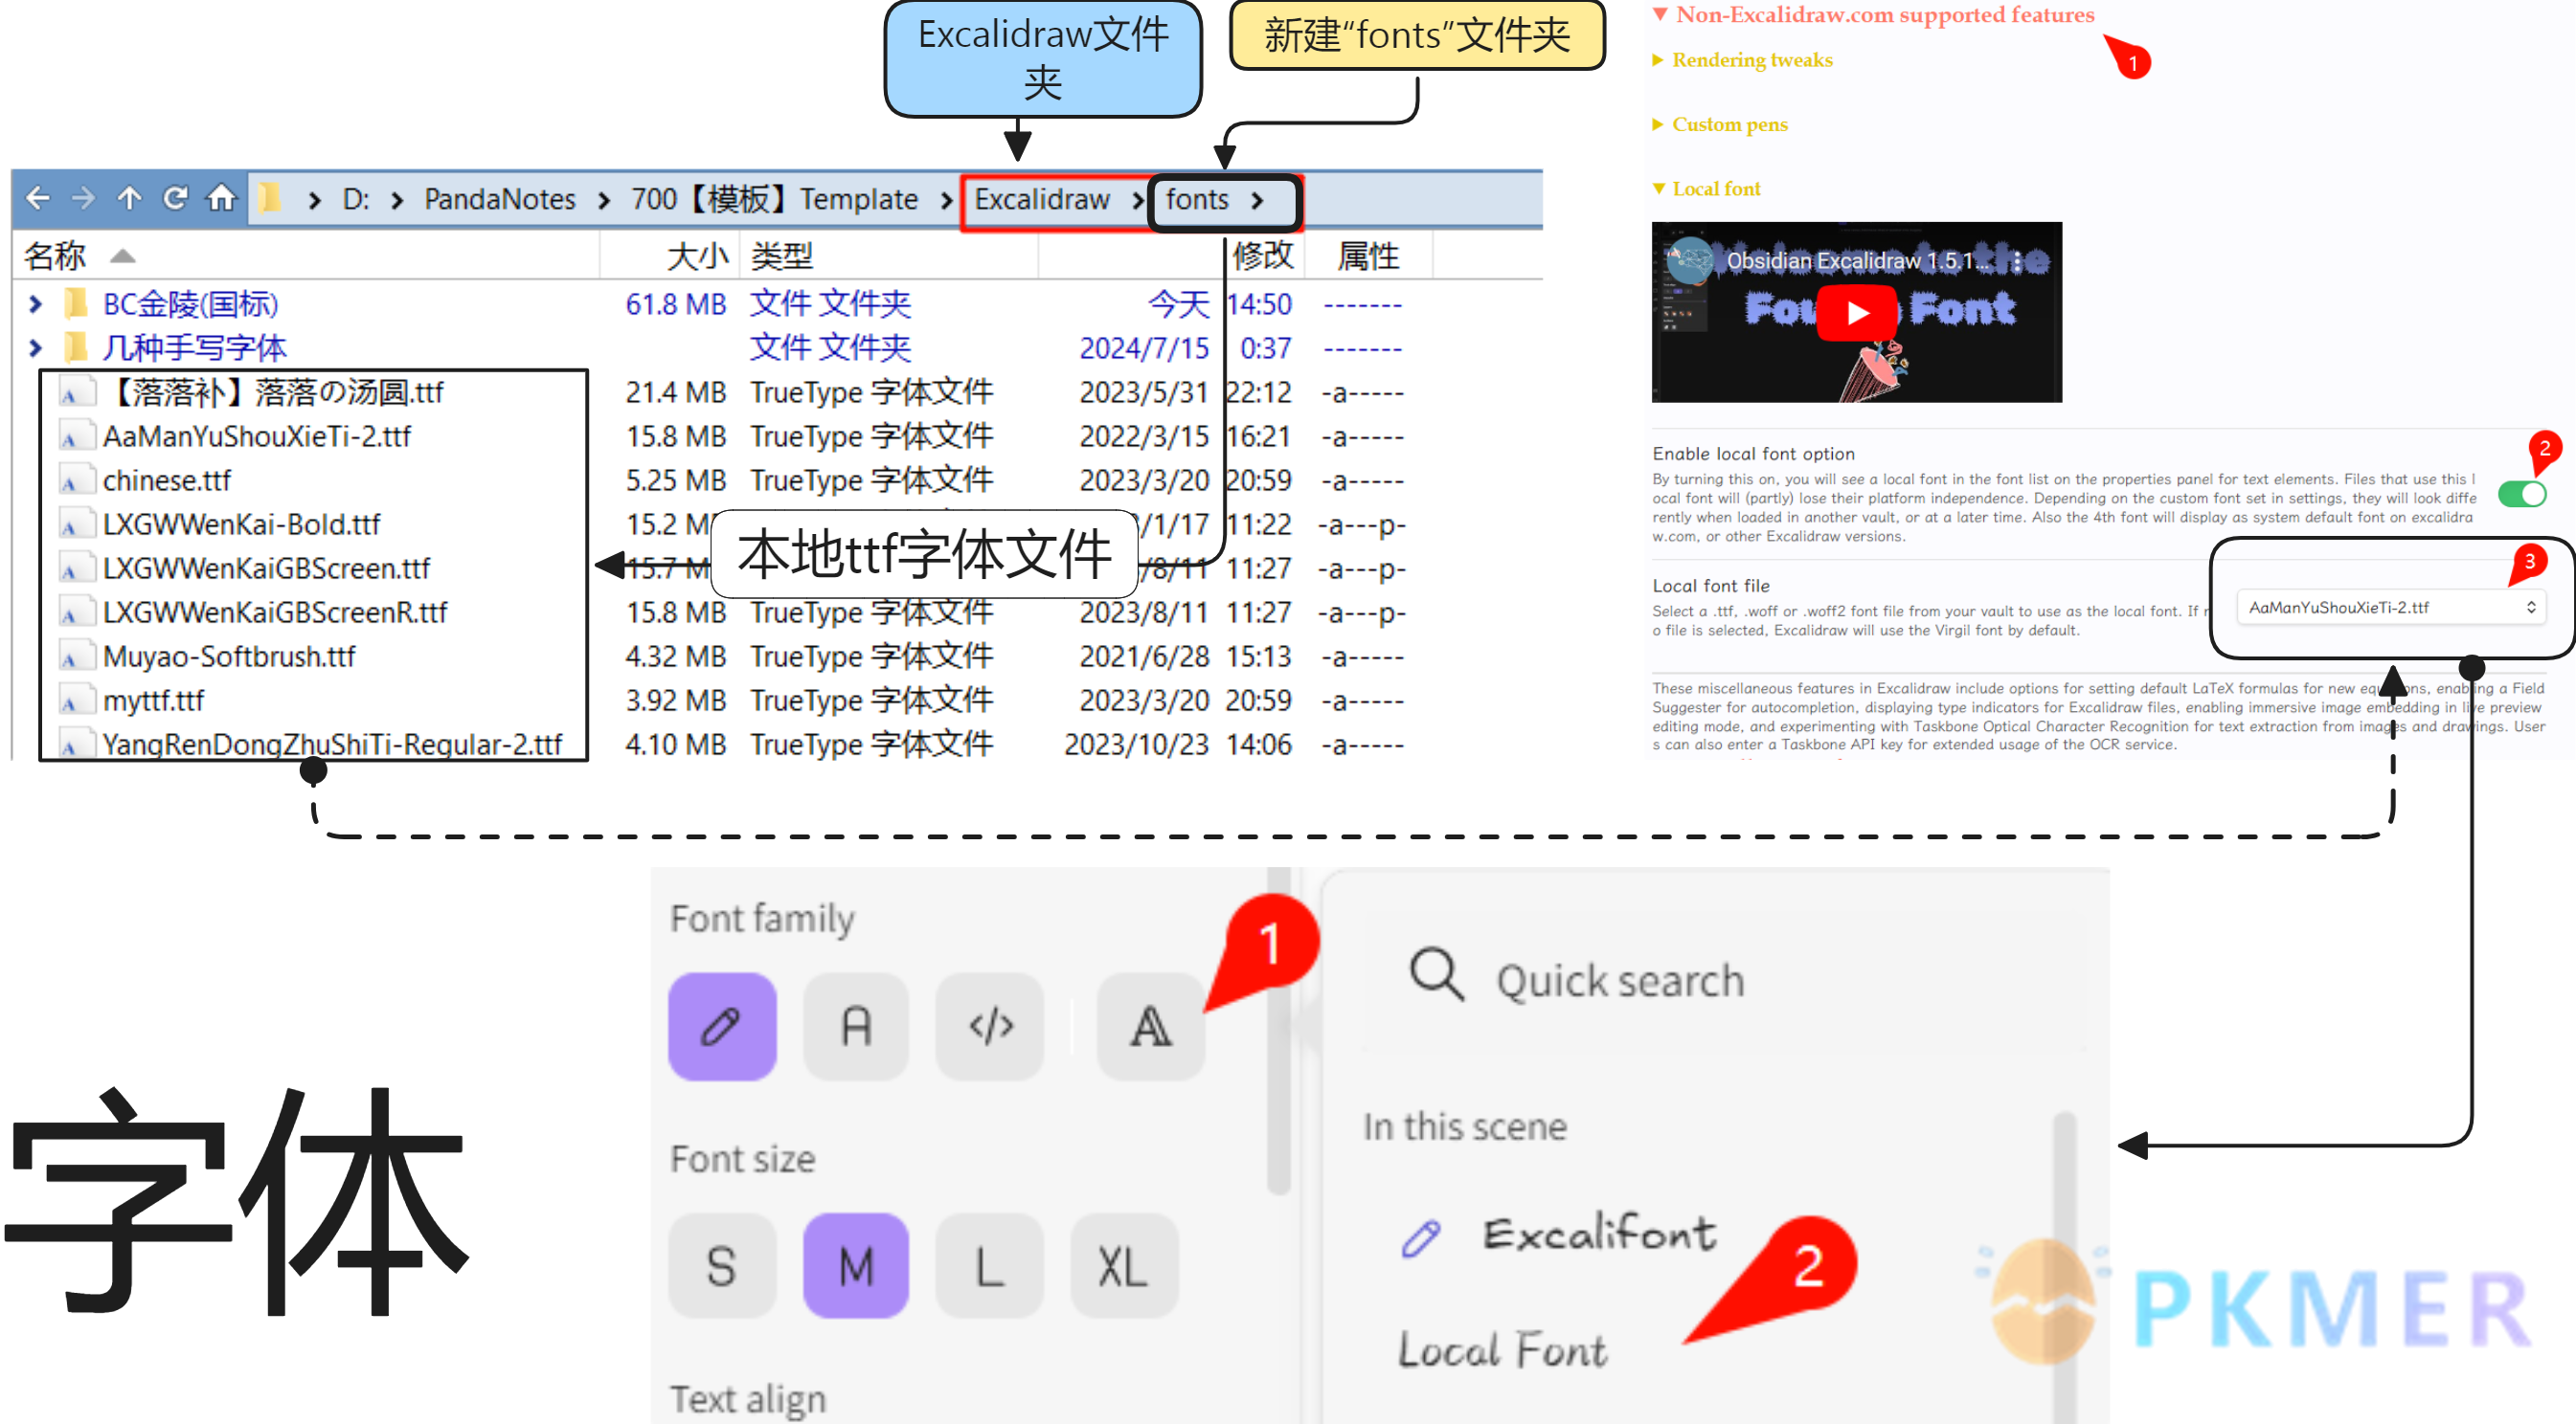Sort by the 属性 column header
This screenshot has width=2576, height=1424.
[x=1368, y=256]
